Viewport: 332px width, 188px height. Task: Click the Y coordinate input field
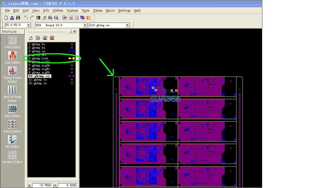(68, 185)
